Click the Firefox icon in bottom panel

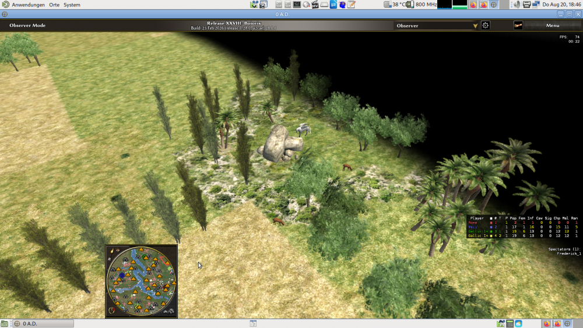click(x=547, y=323)
